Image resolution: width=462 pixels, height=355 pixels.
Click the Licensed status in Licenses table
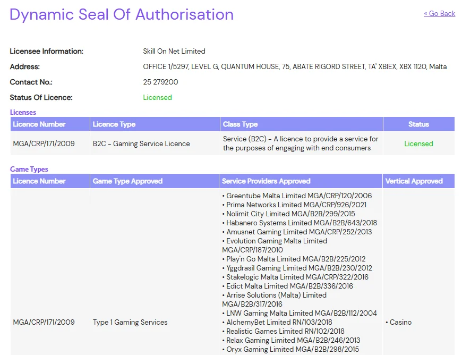(418, 143)
